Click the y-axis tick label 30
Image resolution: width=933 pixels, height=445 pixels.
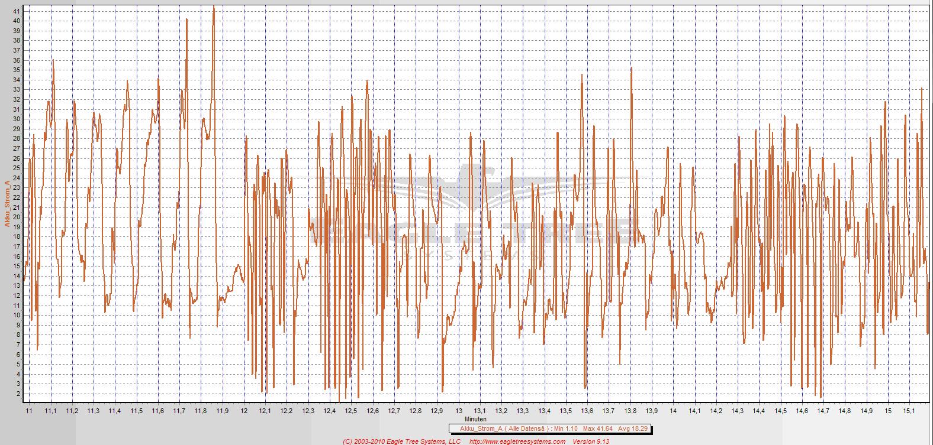[17, 119]
